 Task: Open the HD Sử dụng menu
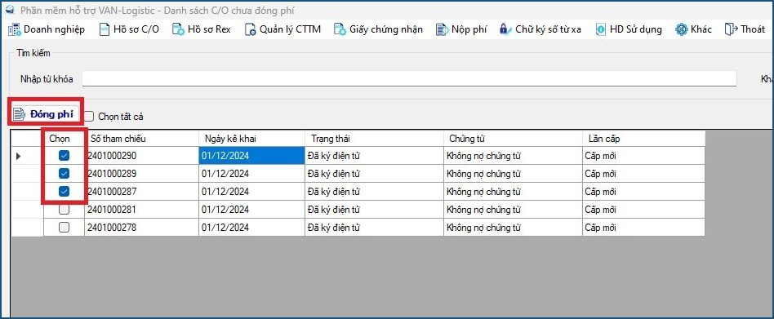629,29
